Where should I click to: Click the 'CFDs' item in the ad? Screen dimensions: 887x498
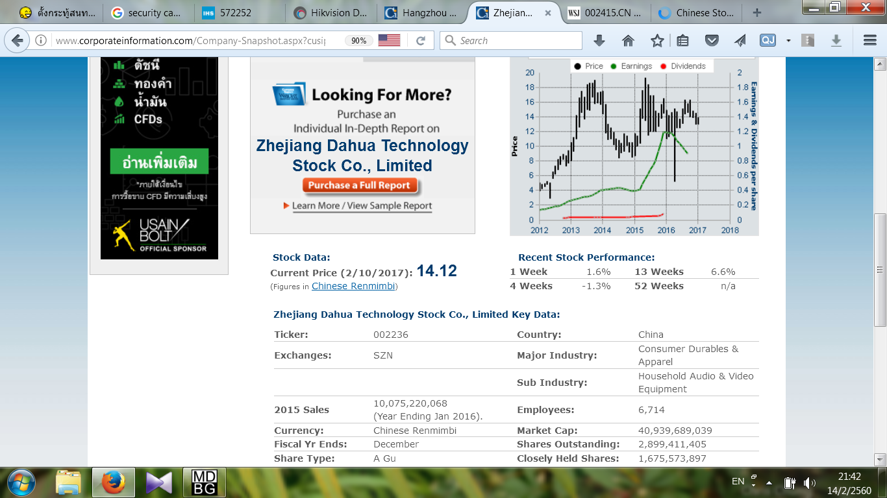click(x=148, y=119)
